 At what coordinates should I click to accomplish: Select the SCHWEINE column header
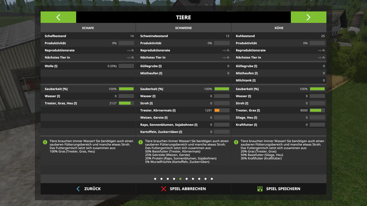click(x=183, y=28)
